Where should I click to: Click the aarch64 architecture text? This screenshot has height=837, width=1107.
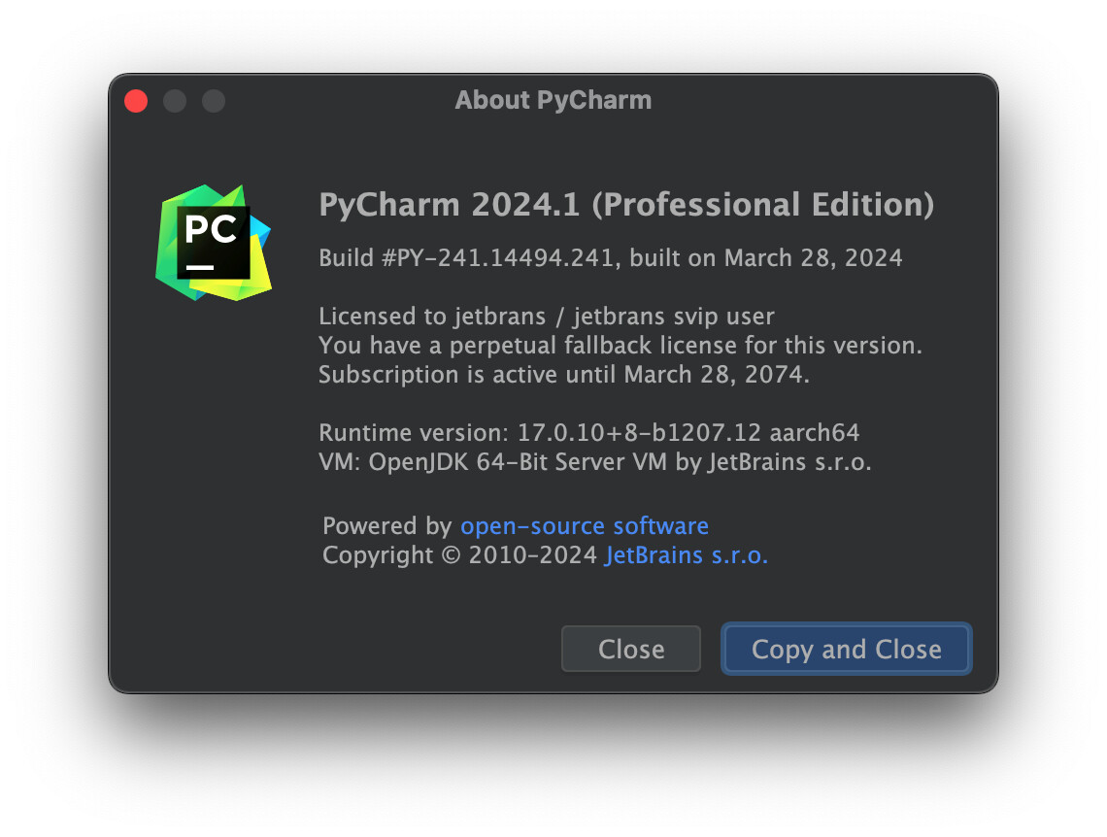tap(815, 432)
